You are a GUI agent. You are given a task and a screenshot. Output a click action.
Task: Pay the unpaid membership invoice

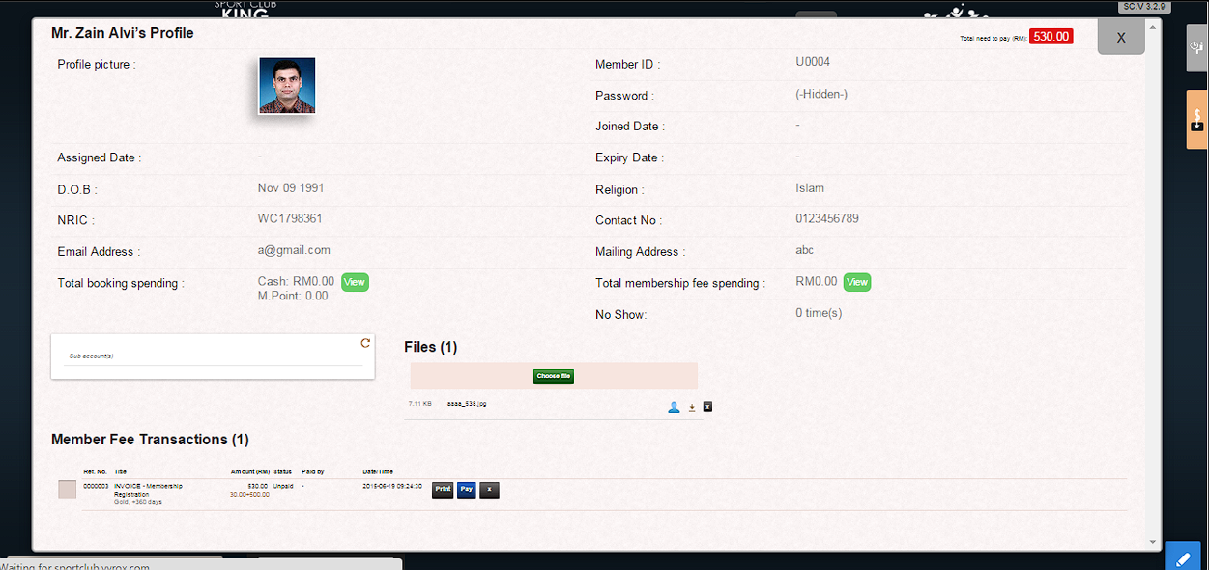click(x=466, y=490)
